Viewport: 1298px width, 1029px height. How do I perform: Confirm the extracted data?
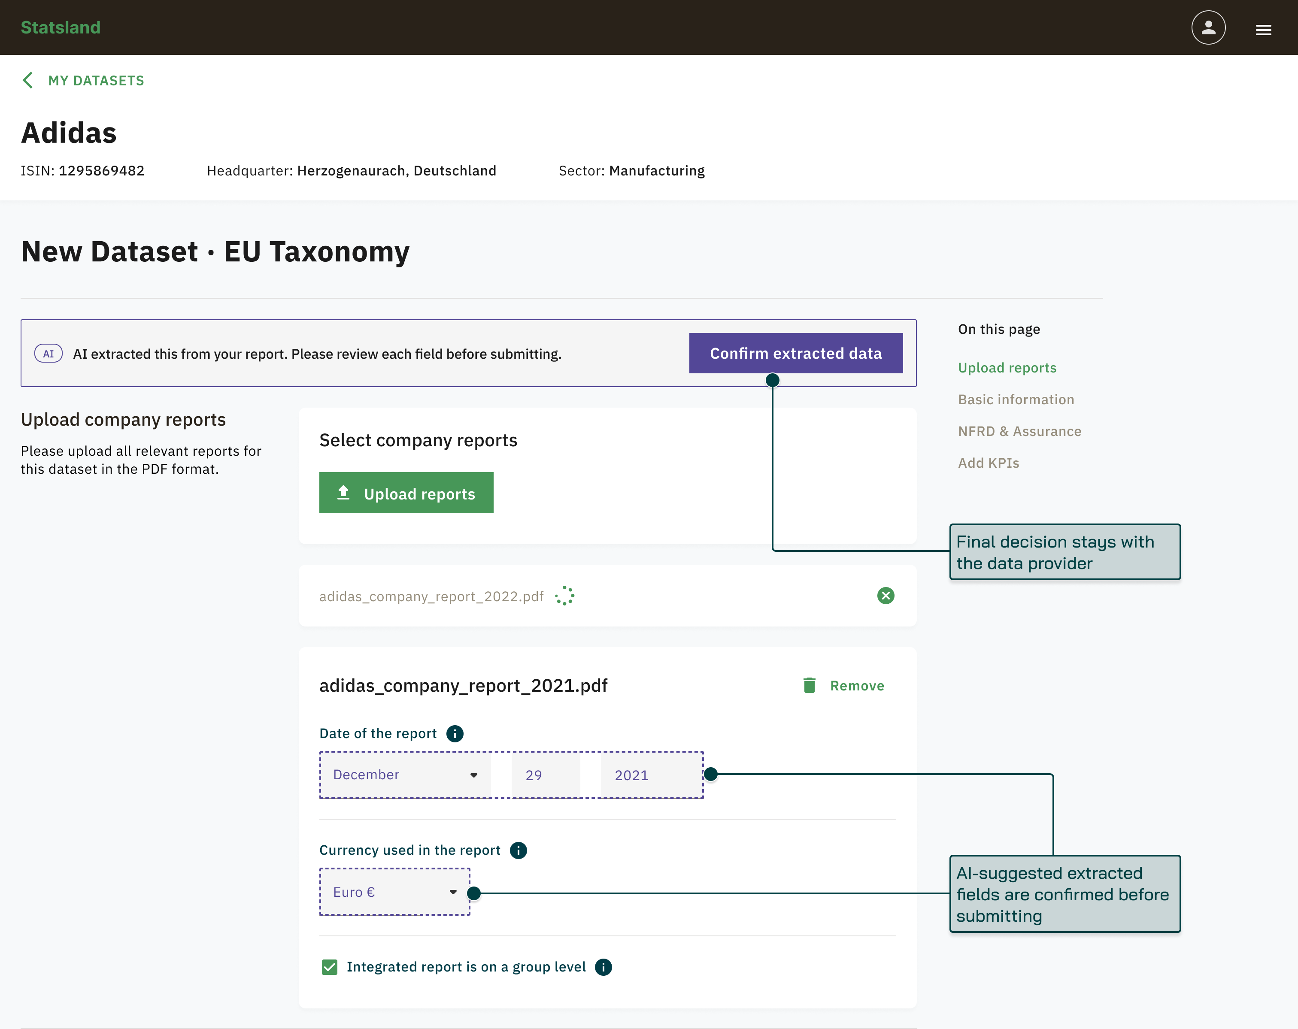(795, 353)
